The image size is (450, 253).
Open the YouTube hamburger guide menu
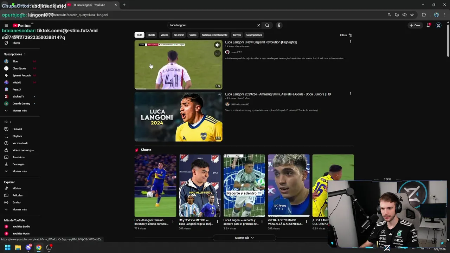(6, 25)
